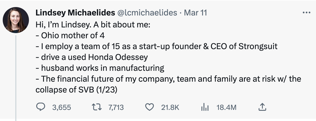
Task: Click the vertical thread line below the avatar
Action: (x=16, y=76)
